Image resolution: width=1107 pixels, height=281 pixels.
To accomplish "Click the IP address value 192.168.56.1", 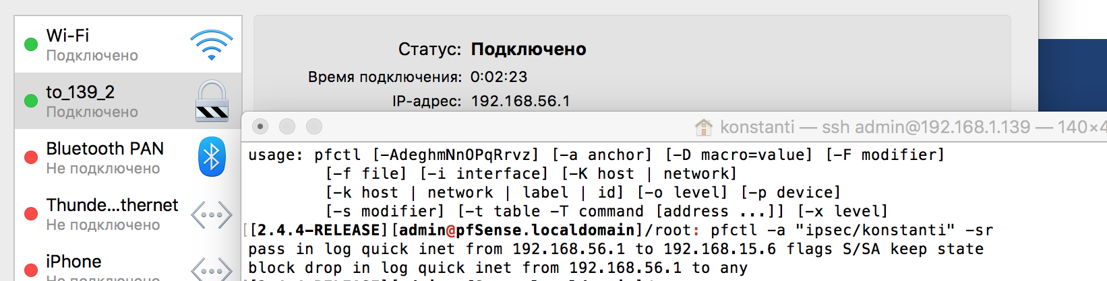I will [x=520, y=101].
